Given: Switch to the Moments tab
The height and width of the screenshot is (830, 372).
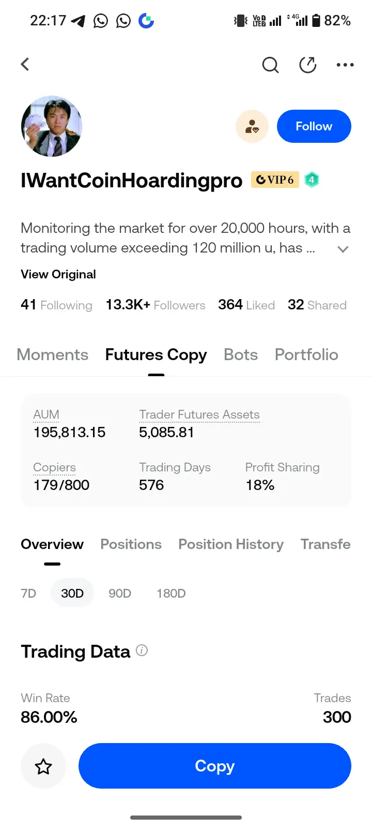Looking at the screenshot, I should coord(53,355).
